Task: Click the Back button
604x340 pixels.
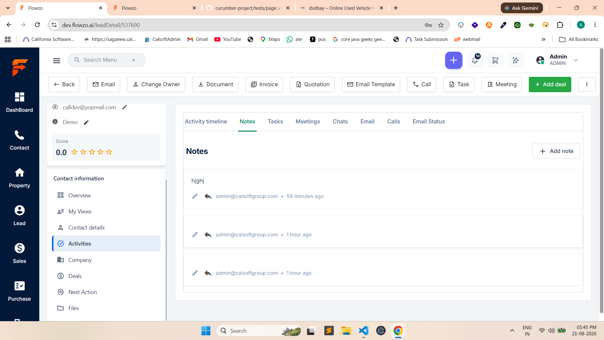Action: point(64,84)
